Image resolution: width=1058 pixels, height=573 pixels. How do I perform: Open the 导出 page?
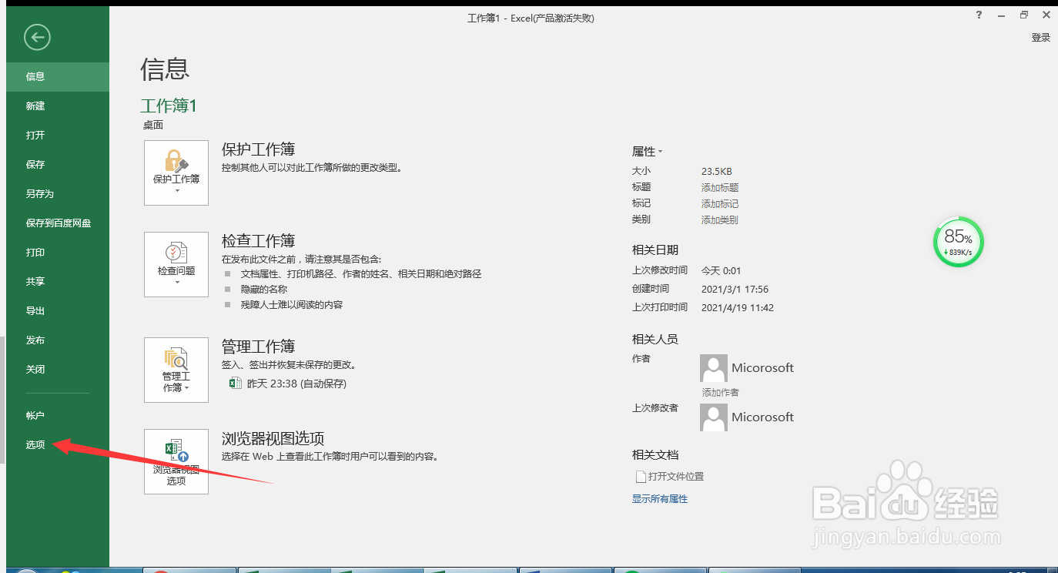pos(58,310)
